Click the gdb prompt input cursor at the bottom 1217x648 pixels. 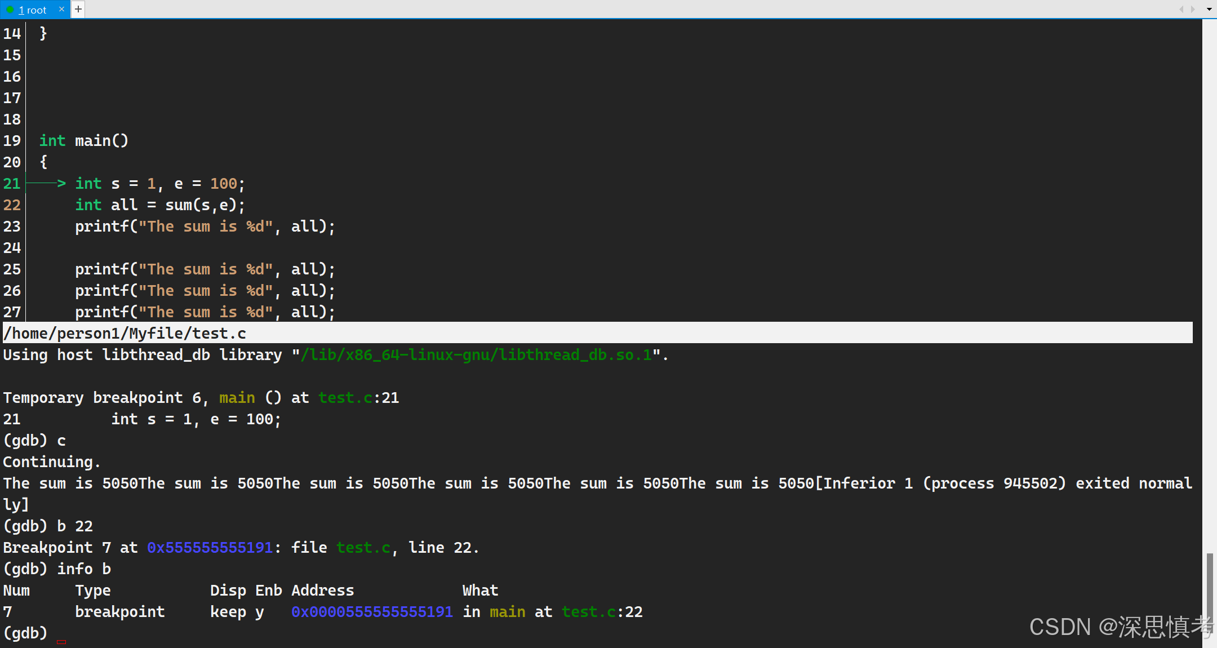pos(61,641)
